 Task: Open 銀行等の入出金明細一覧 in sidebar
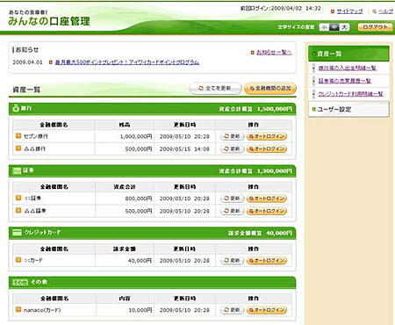[x=348, y=68]
